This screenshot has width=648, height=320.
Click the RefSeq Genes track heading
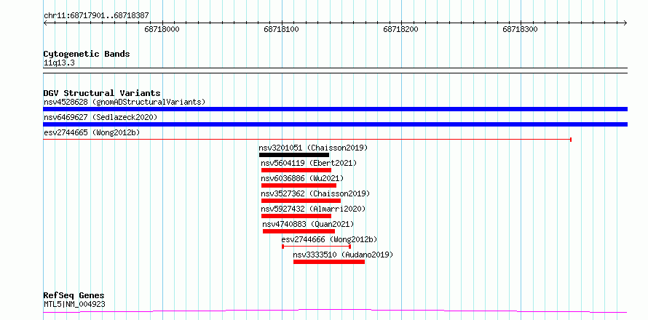[x=74, y=296]
